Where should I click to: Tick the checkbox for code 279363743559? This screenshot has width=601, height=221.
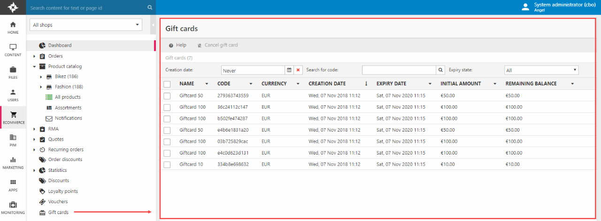tap(167, 96)
